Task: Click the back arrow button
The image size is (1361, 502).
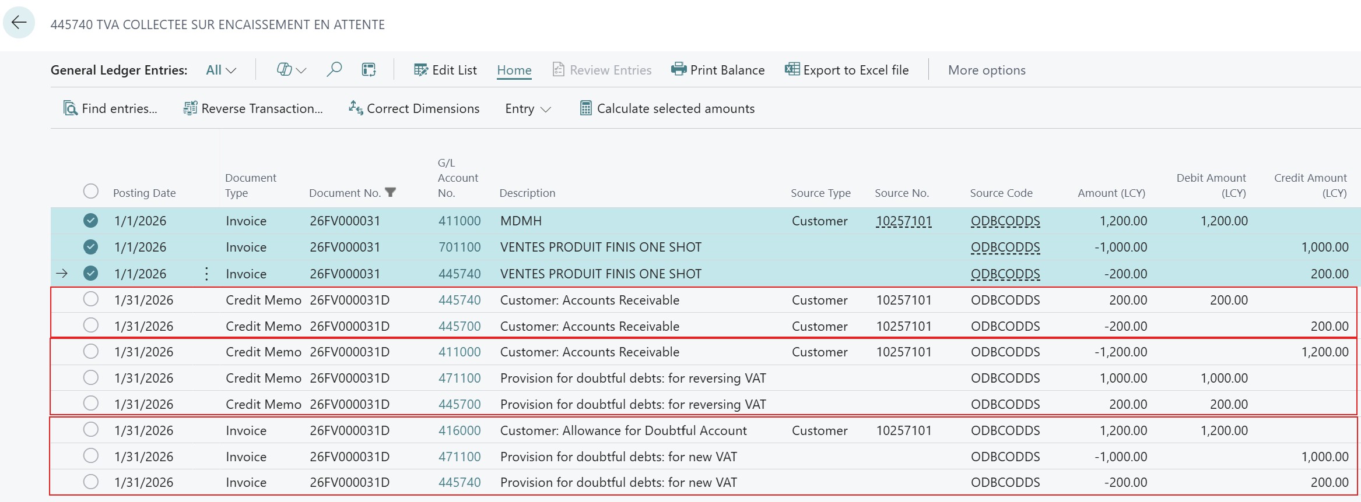Action: [x=19, y=23]
